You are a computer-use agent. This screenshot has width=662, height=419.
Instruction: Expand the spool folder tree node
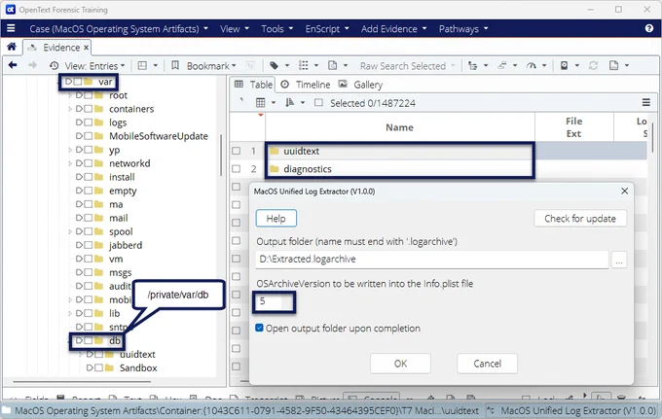[x=70, y=231]
